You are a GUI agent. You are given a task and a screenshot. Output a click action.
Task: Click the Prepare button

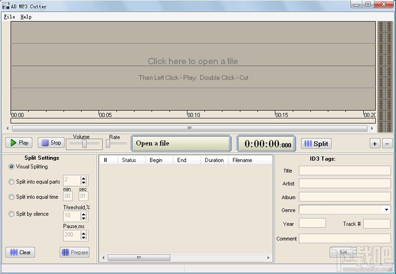pyautogui.click(x=75, y=252)
